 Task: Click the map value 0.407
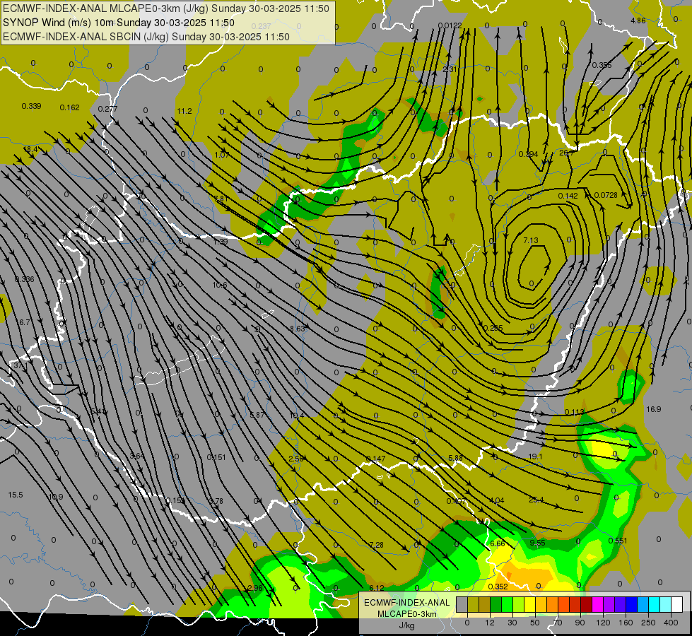457,501
